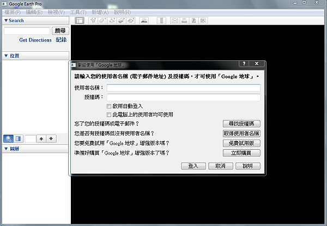Click the 紀錄 history link
This screenshot has width=327, height=226.
[61, 40]
